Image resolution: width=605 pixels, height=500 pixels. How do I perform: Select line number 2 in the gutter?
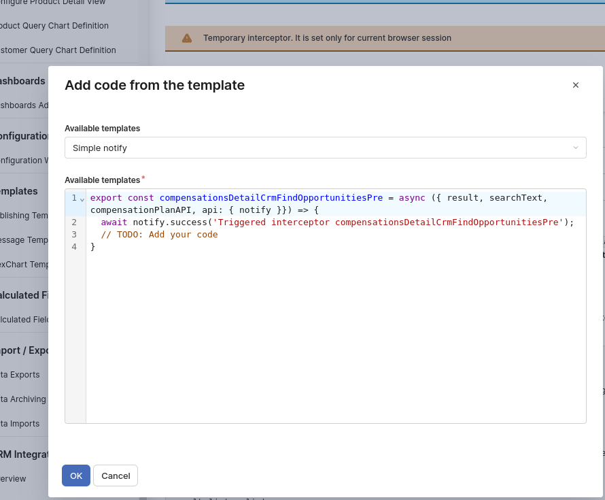(74, 222)
